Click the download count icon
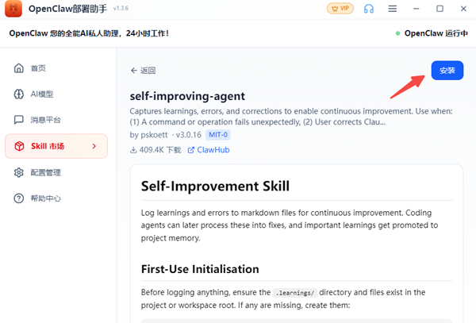 click(x=133, y=150)
